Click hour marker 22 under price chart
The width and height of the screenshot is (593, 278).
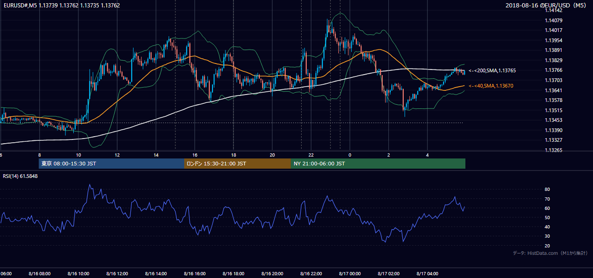pos(311,155)
